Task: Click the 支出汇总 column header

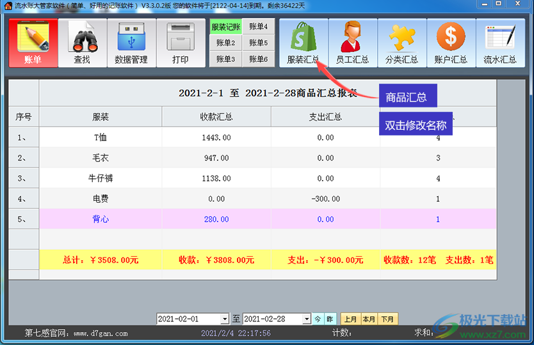Action: [x=325, y=117]
